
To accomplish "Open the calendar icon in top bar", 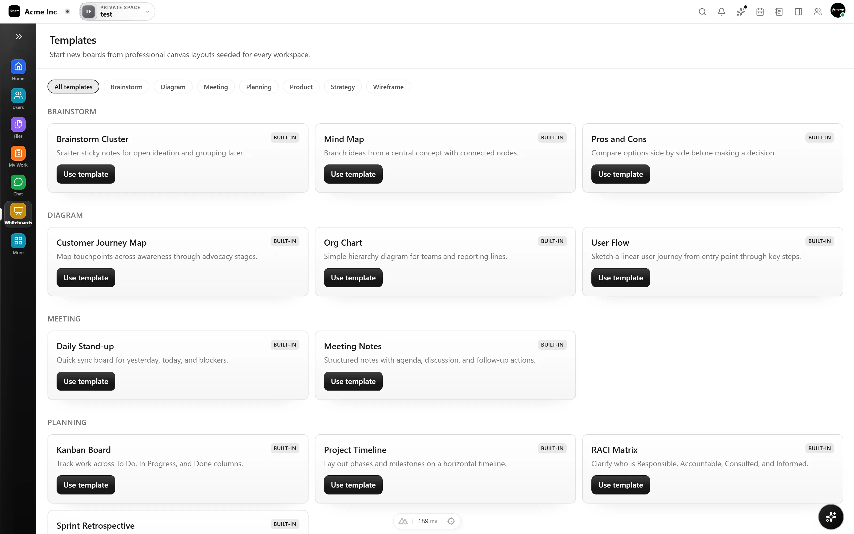I will 760,12.
